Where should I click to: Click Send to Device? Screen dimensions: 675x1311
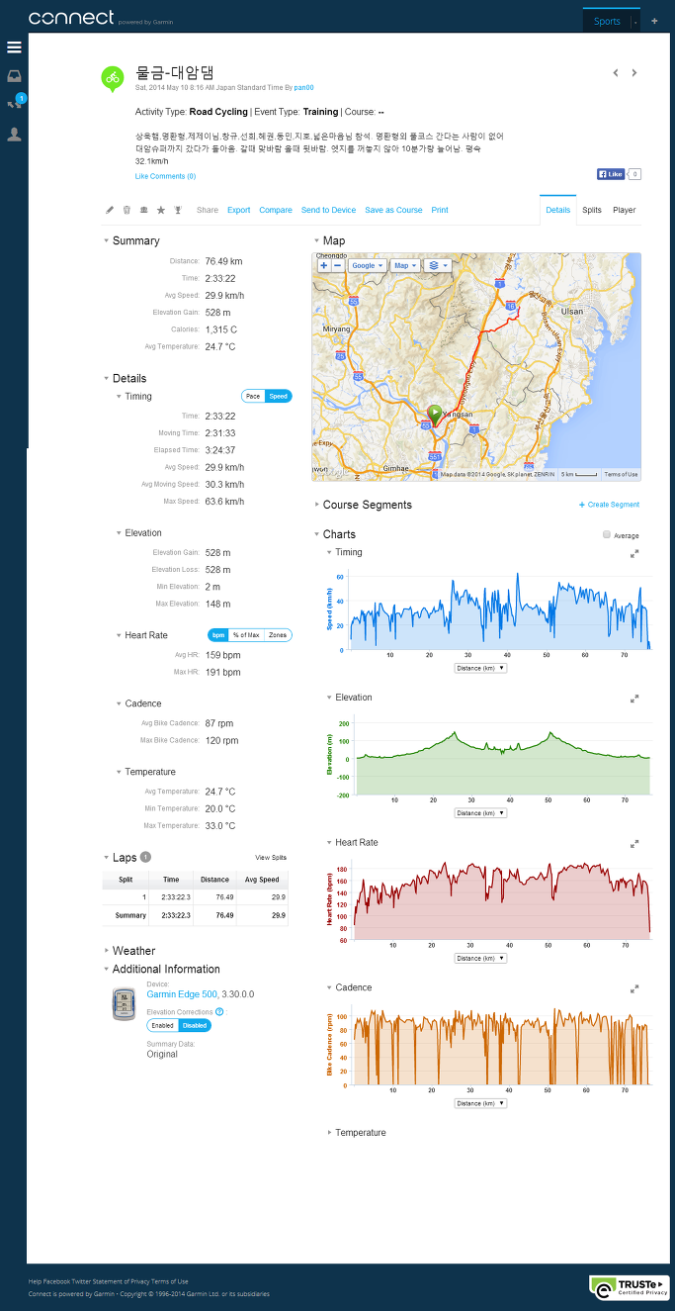[x=328, y=210]
